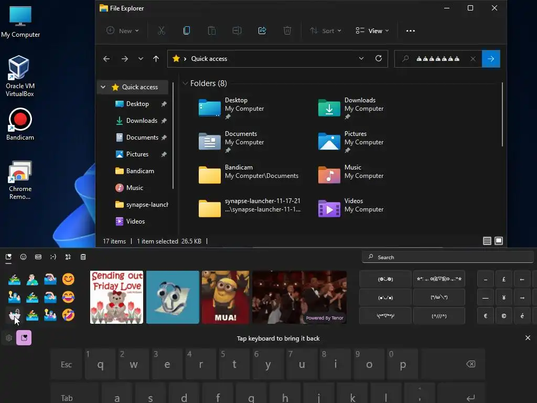Open the Sort dropdown

click(325, 31)
